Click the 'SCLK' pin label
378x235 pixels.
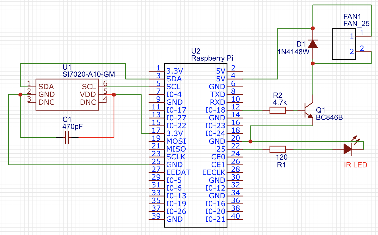point(176,157)
